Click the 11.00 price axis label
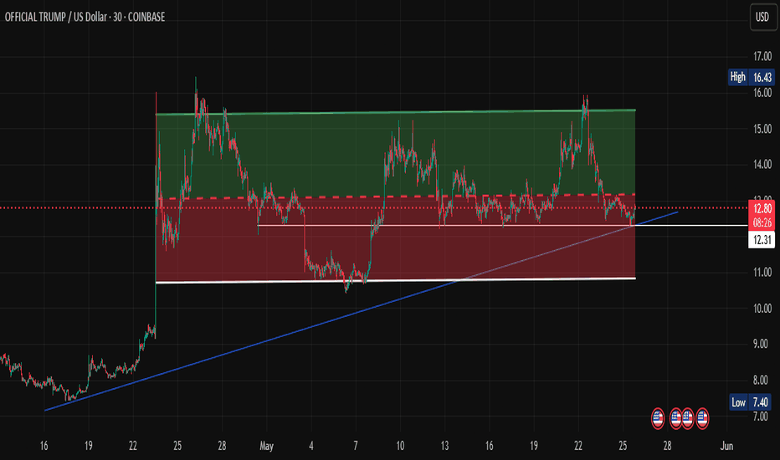This screenshot has height=460, width=780. [762, 272]
